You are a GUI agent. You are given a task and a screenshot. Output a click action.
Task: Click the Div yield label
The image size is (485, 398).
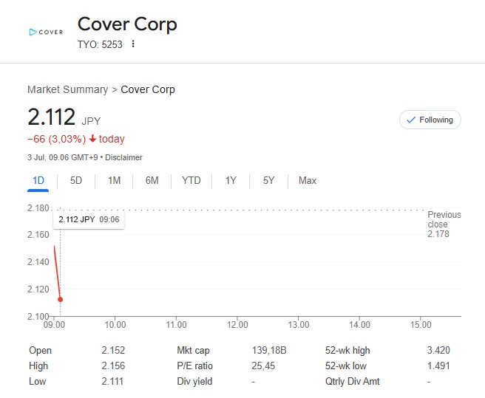[194, 381]
